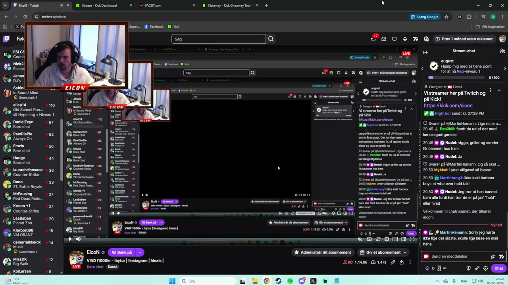Collapse the Stream-chat panel with arrow icon
The width and height of the screenshot is (508, 285).
[x=425, y=52]
